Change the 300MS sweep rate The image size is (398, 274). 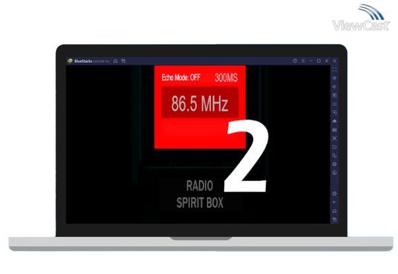click(226, 77)
